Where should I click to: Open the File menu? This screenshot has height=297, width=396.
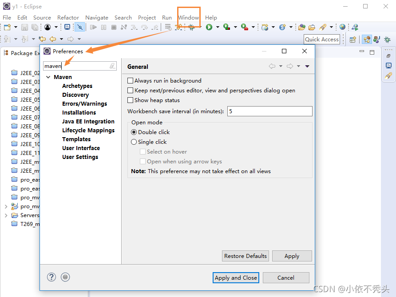[x=7, y=18]
